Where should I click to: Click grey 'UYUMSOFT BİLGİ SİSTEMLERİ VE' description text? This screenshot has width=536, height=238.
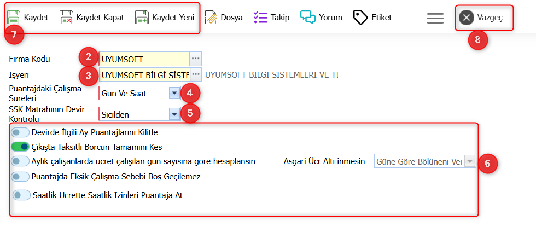click(x=271, y=74)
